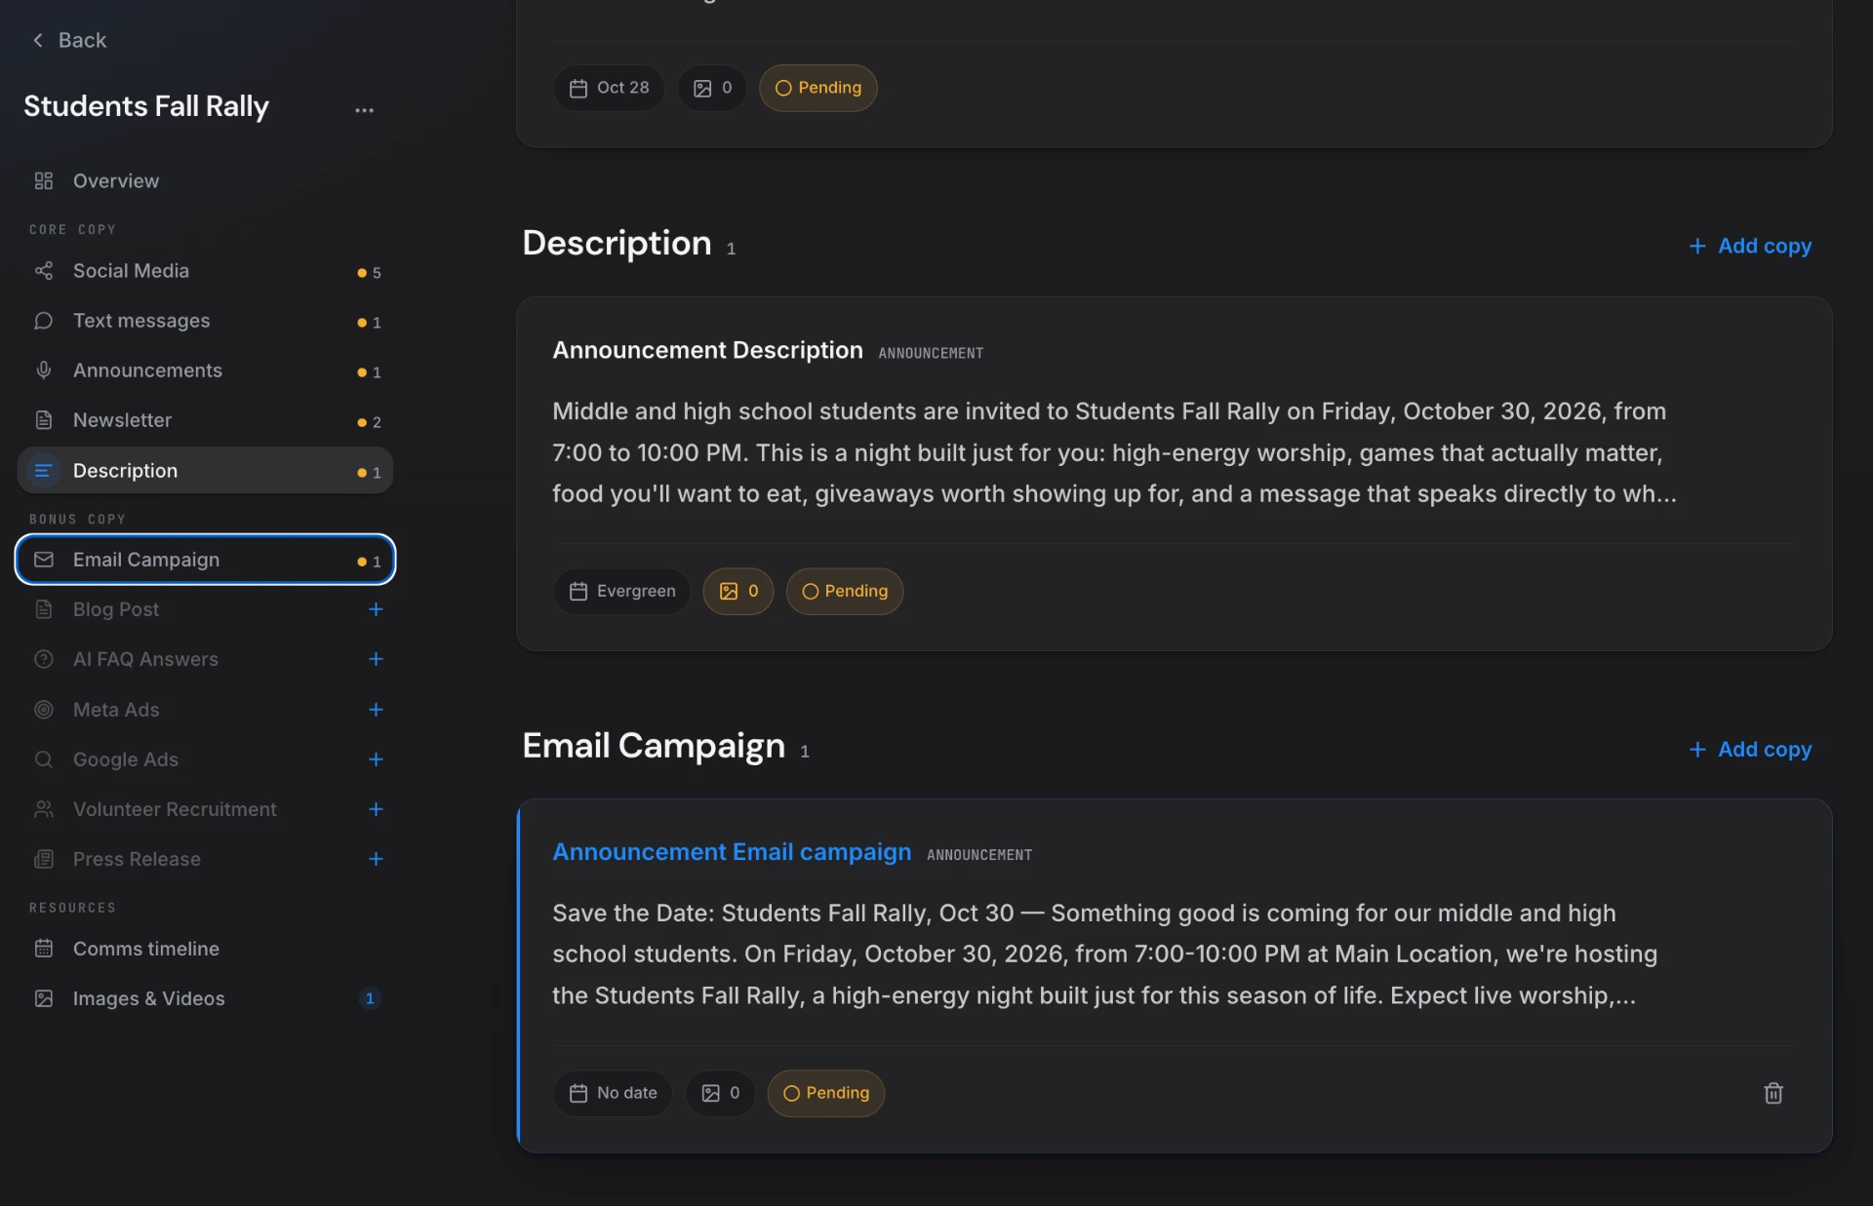Select the Description sidebar item
The width and height of the screenshot is (1873, 1206).
(205, 471)
